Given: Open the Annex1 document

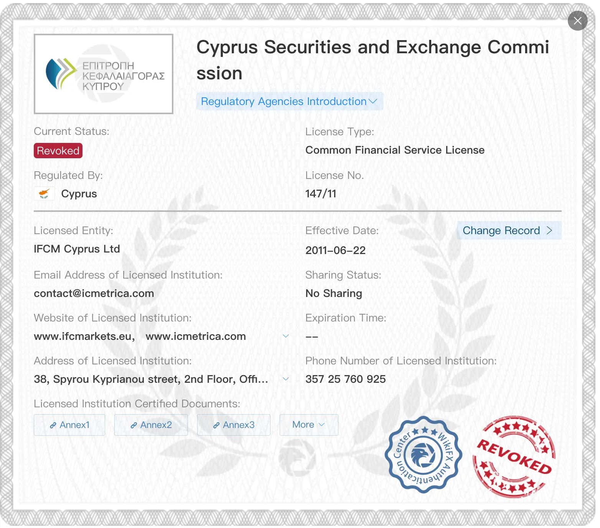Looking at the screenshot, I should click(69, 425).
